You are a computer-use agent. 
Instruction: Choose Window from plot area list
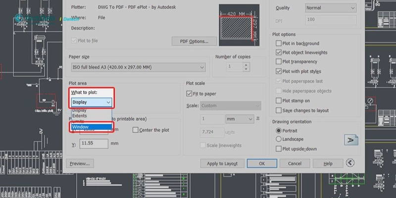[92, 127]
